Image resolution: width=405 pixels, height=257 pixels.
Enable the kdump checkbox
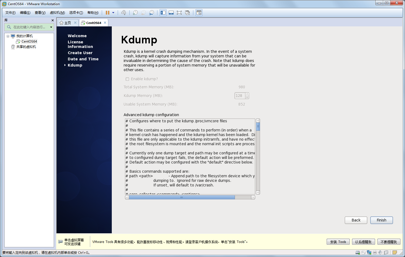click(127, 79)
